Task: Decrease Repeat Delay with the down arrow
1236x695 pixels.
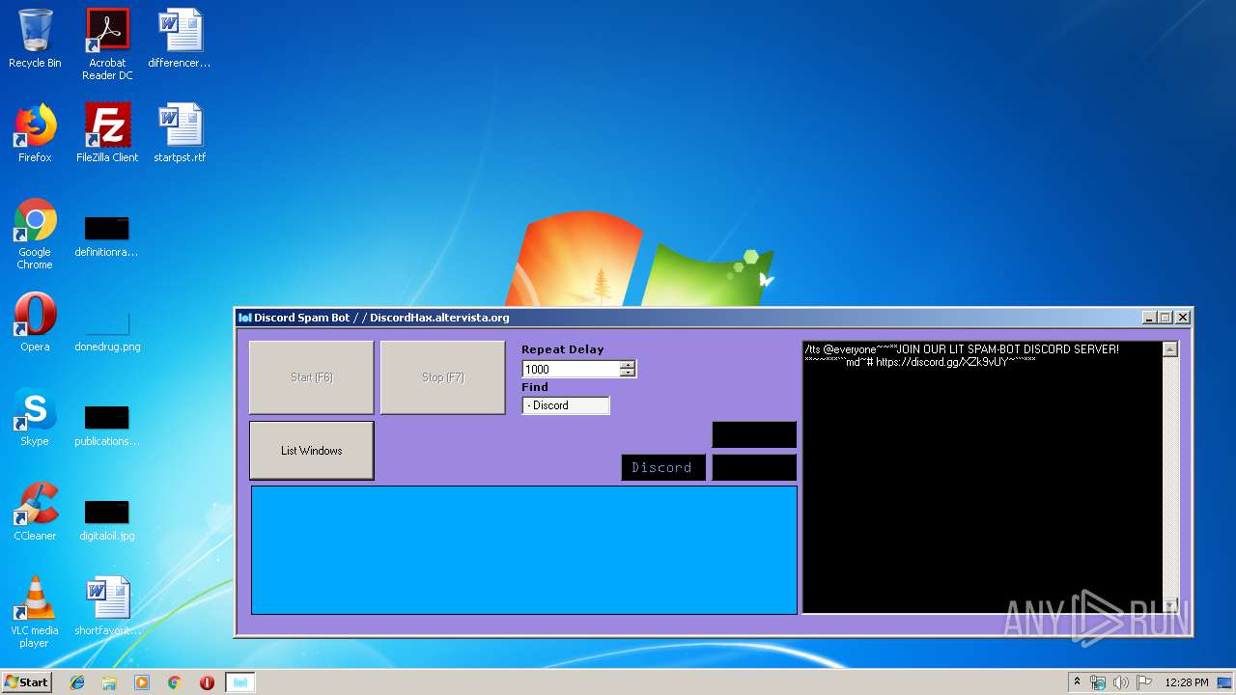Action: (x=629, y=373)
